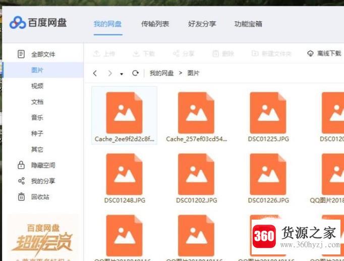Click the DSC01202.JPG file name
This screenshot has height=261, width=344.
[197, 200]
